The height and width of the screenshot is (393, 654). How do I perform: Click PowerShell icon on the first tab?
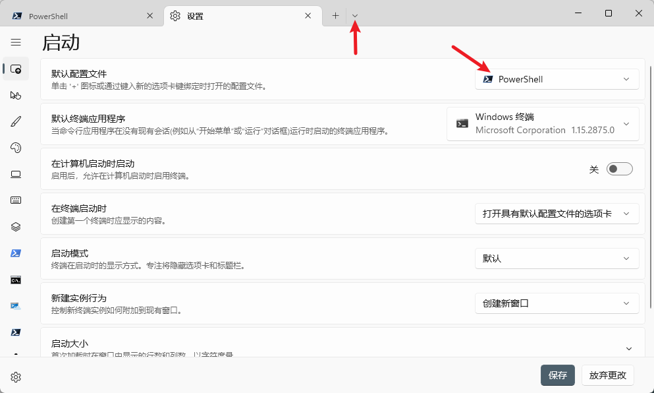click(17, 16)
